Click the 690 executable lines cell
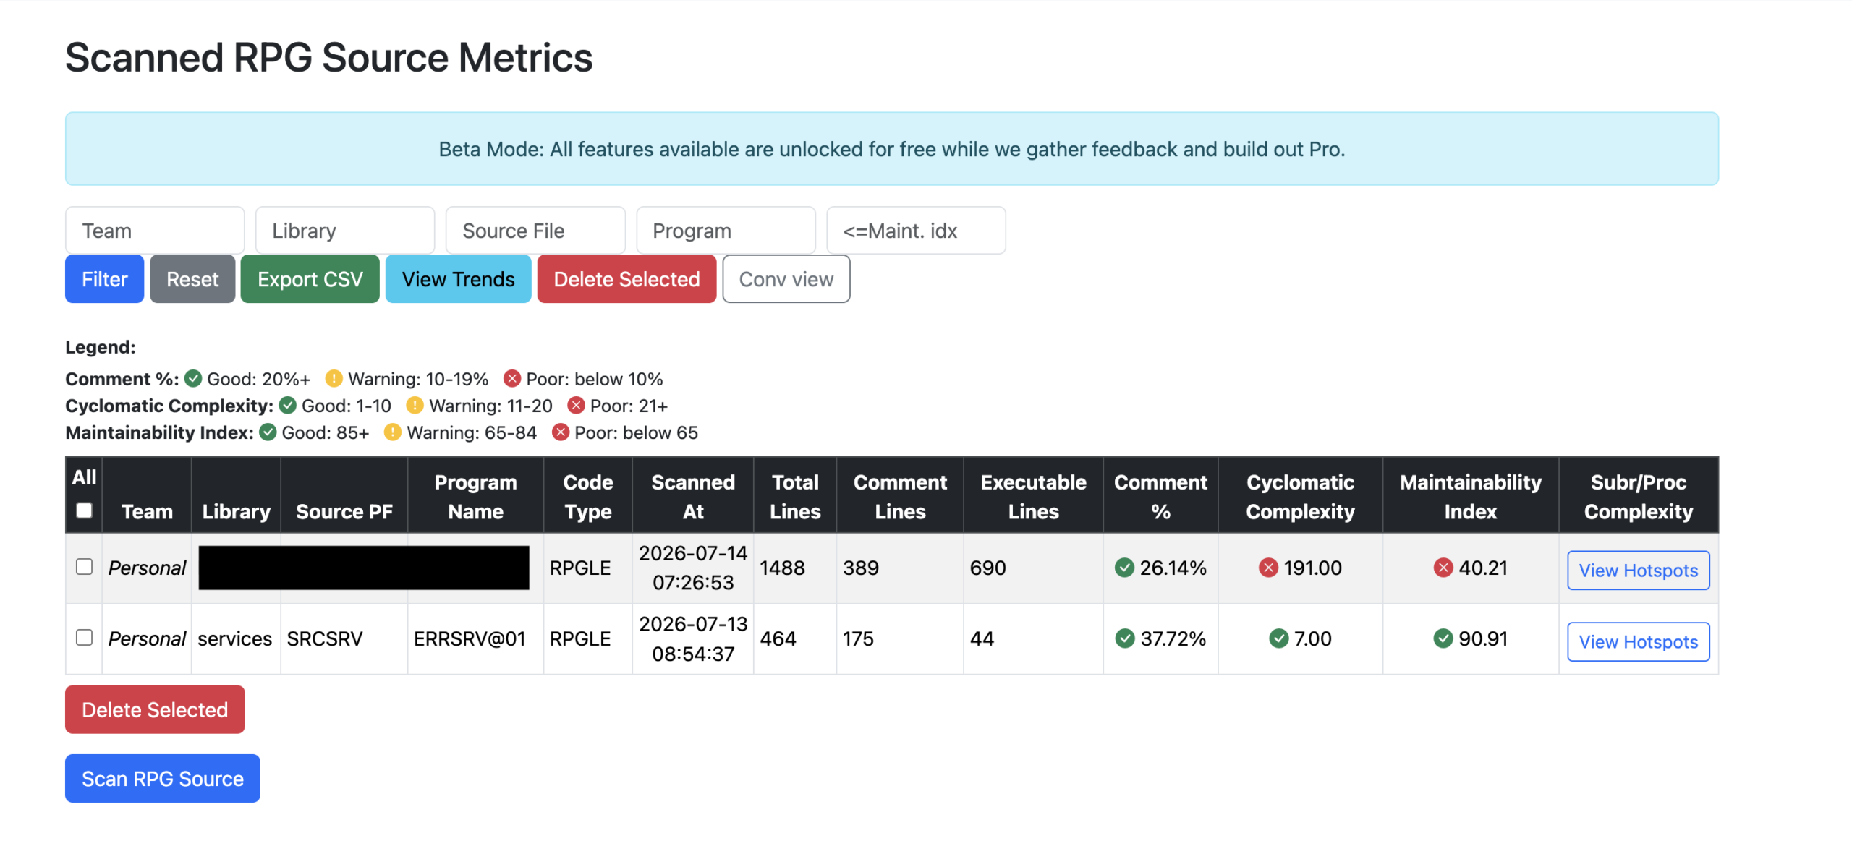The height and width of the screenshot is (846, 1852). 1033,568
